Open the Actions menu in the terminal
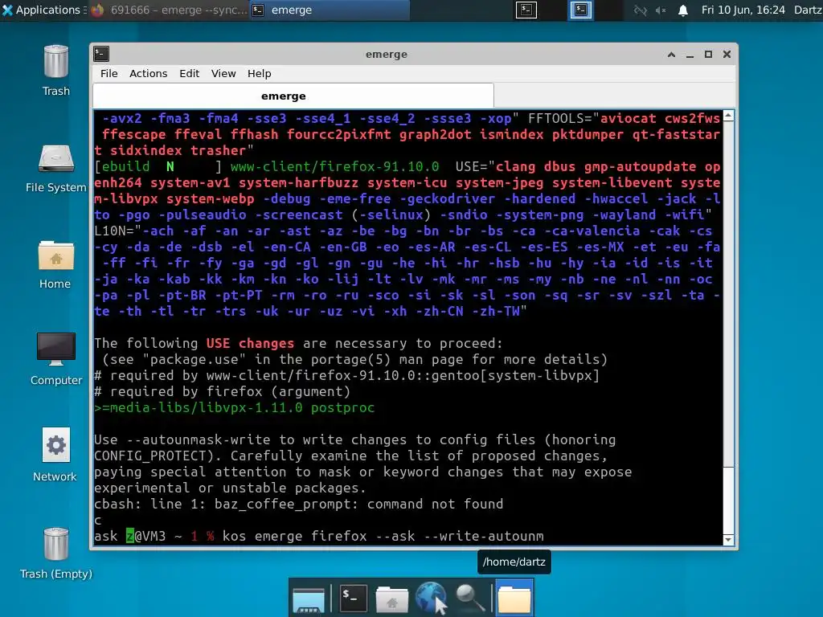This screenshot has width=823, height=617. (x=149, y=73)
